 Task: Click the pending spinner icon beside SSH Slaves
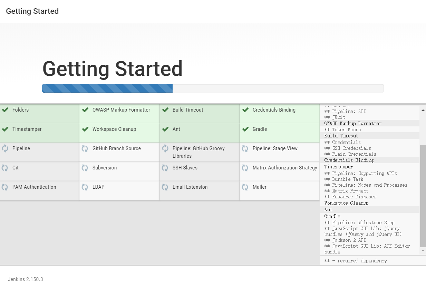pyautogui.click(x=165, y=168)
